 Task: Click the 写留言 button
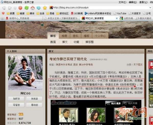point(16,105)
